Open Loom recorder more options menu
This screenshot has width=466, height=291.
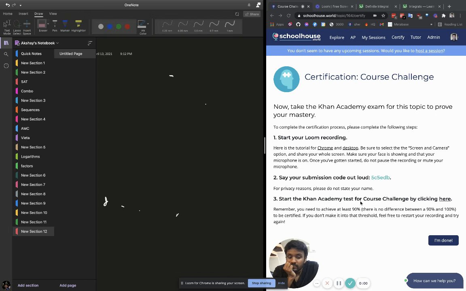tap(317, 283)
